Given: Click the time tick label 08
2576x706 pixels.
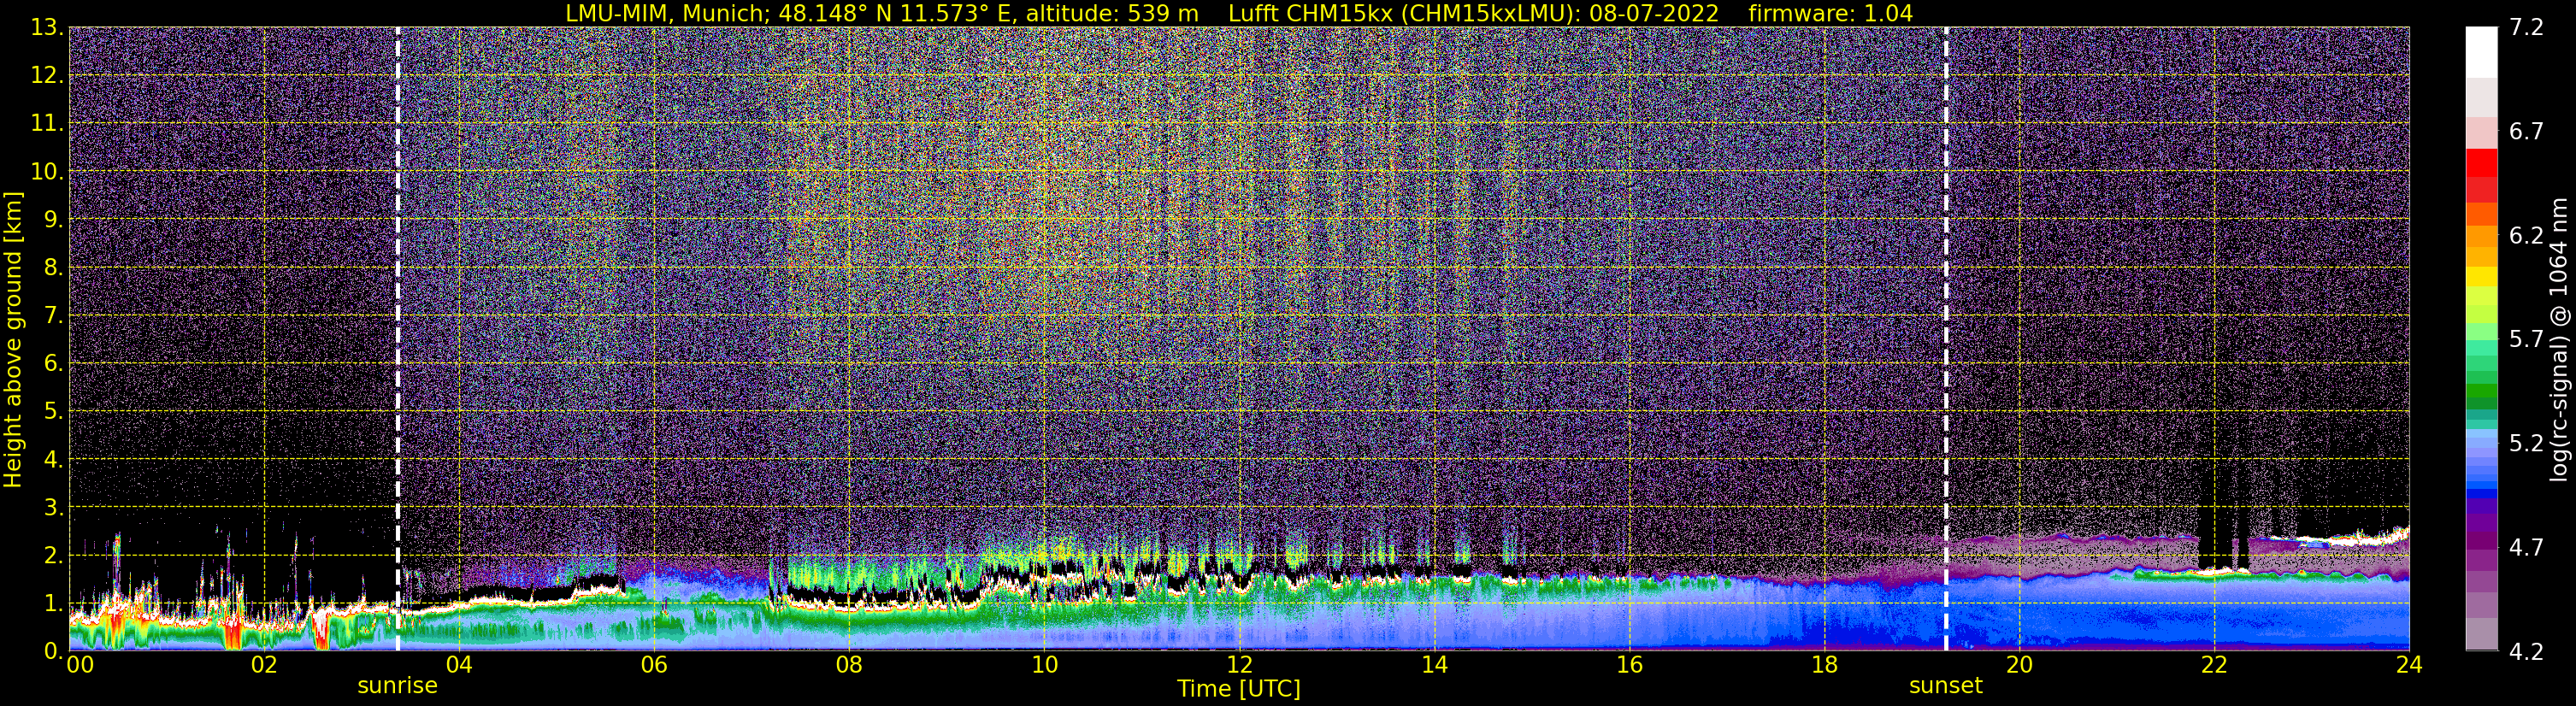Looking at the screenshot, I should click(x=849, y=665).
